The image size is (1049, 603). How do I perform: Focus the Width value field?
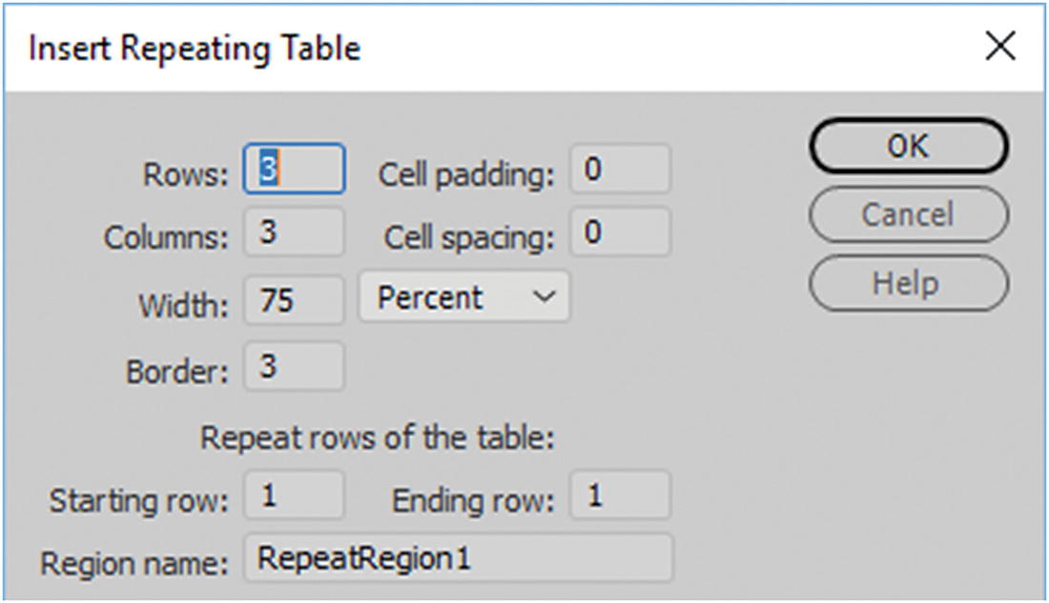(x=294, y=299)
